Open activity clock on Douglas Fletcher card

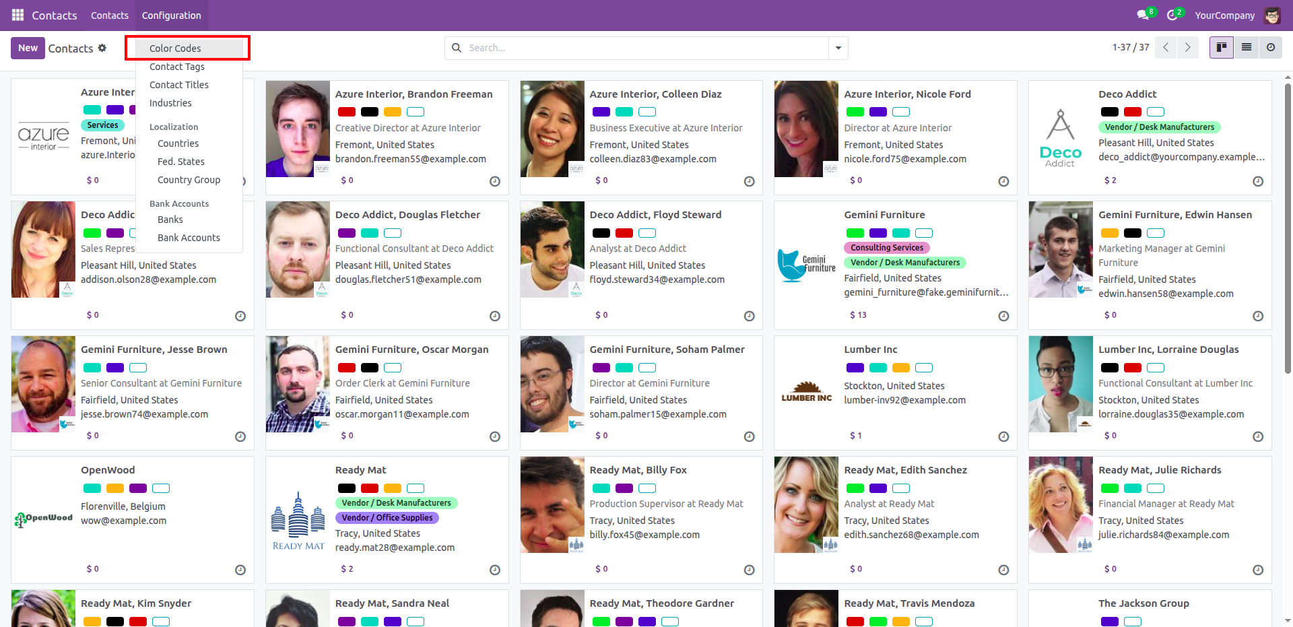(495, 316)
